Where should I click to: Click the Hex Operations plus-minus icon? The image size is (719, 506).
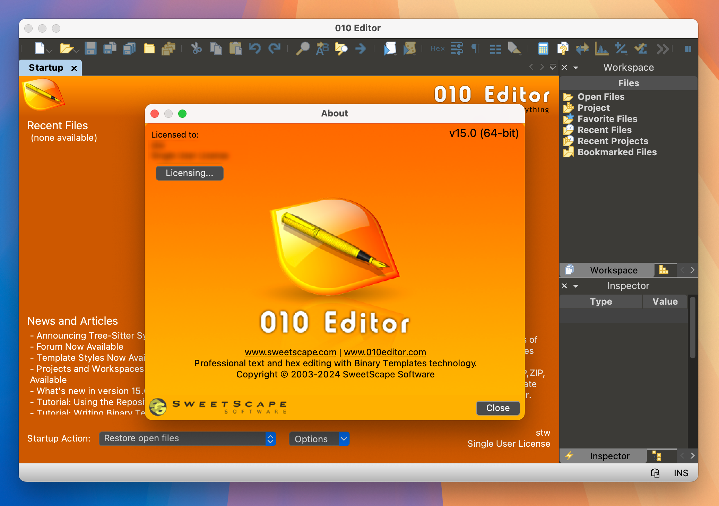click(x=621, y=49)
